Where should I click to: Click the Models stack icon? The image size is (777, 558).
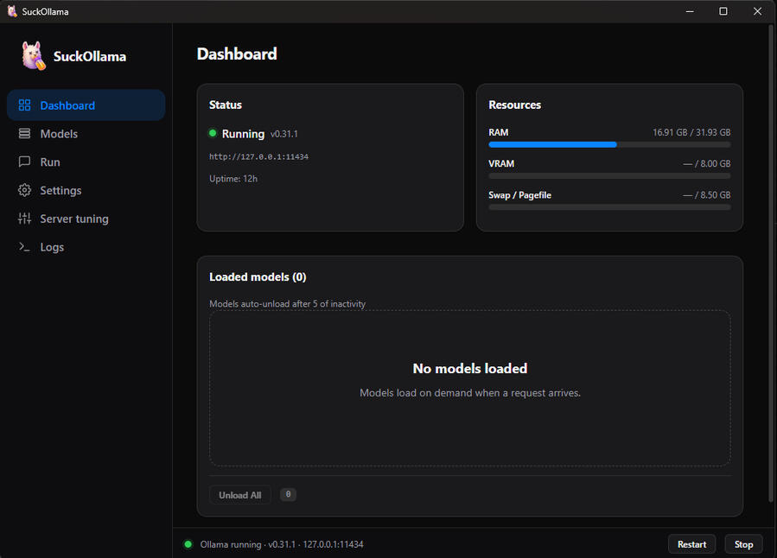click(24, 133)
